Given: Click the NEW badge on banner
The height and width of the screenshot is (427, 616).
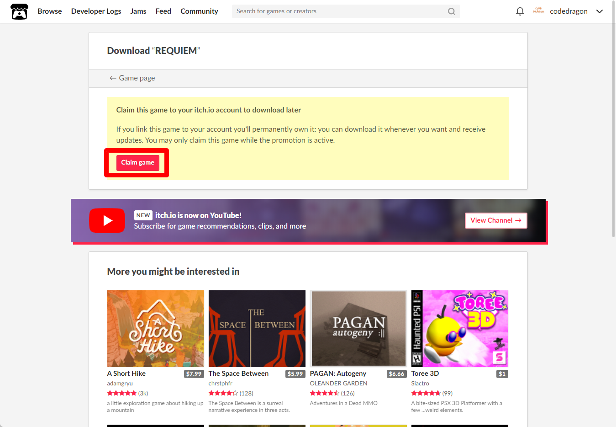Looking at the screenshot, I should [143, 215].
